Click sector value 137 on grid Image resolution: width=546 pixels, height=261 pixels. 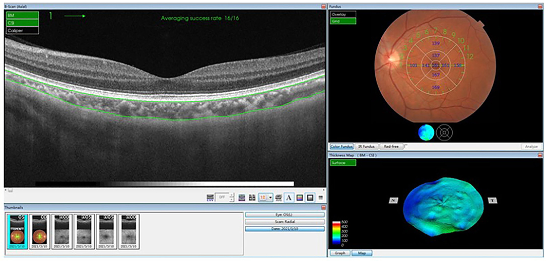tap(435, 55)
